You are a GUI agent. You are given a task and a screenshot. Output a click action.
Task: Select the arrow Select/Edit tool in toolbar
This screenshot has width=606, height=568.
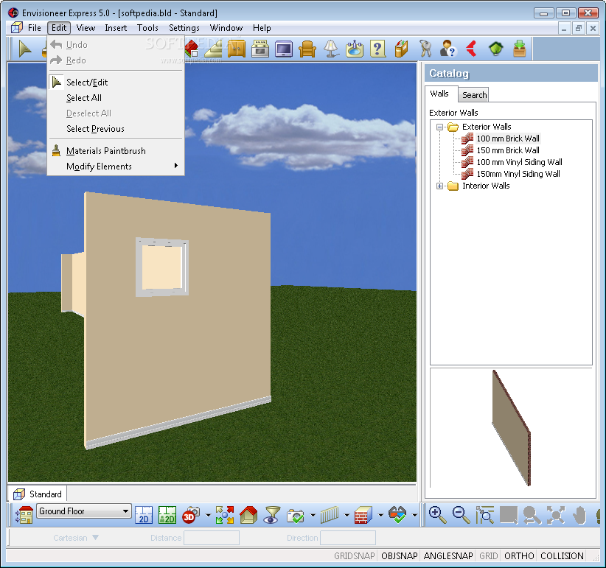pos(25,49)
